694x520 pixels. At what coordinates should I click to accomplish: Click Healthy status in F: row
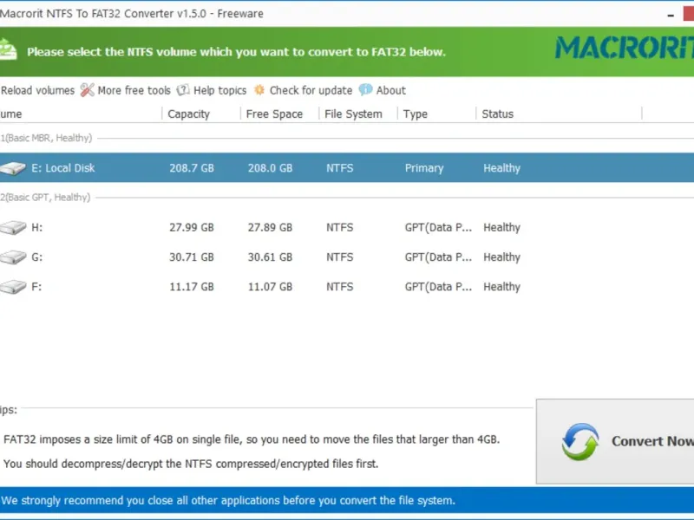501,287
